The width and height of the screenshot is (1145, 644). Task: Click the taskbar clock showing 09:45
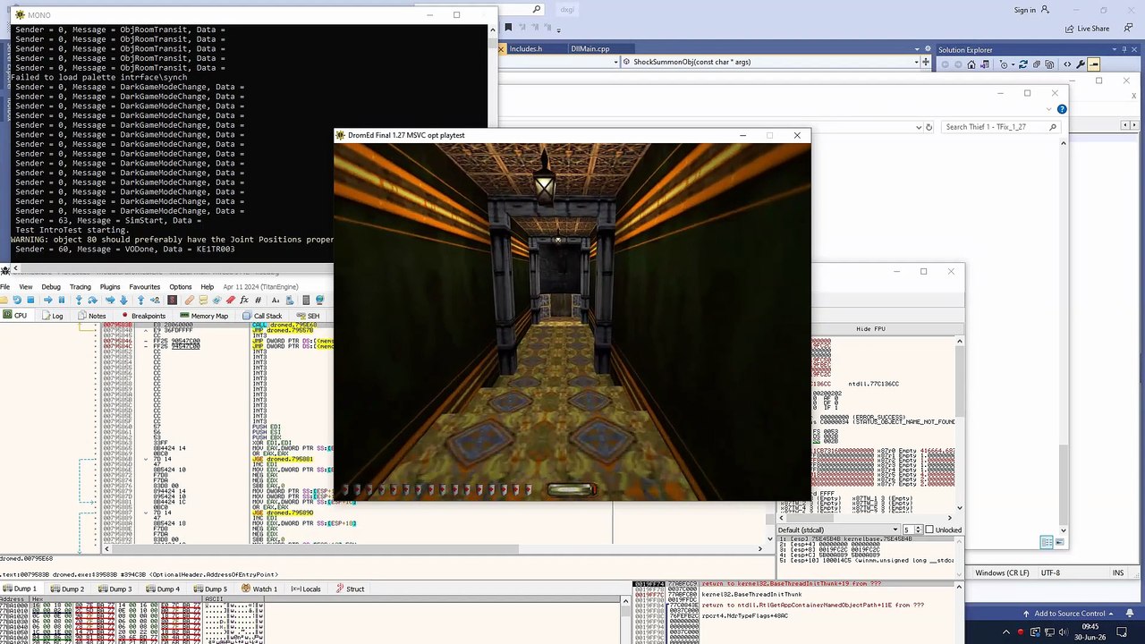click(x=1092, y=627)
